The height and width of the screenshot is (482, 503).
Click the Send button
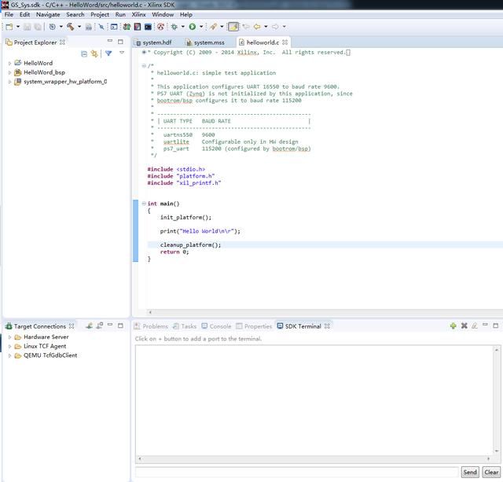click(x=470, y=472)
